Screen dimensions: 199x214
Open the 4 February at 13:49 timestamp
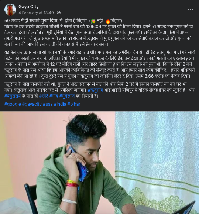pos(36,13)
